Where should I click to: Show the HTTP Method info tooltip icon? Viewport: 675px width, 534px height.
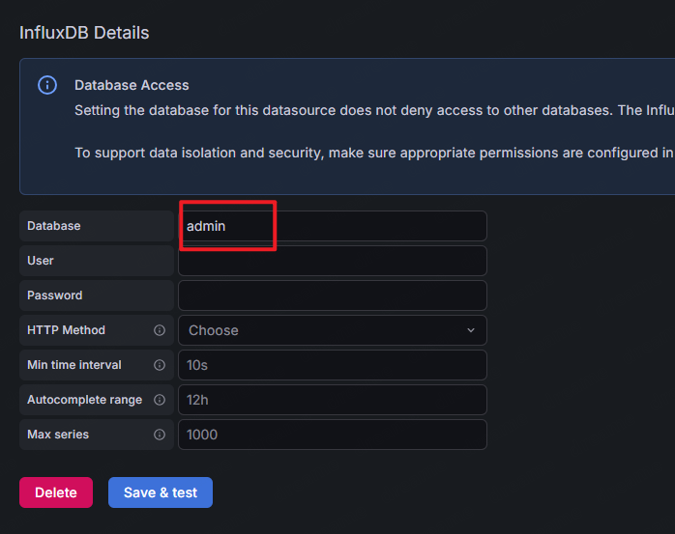(160, 330)
